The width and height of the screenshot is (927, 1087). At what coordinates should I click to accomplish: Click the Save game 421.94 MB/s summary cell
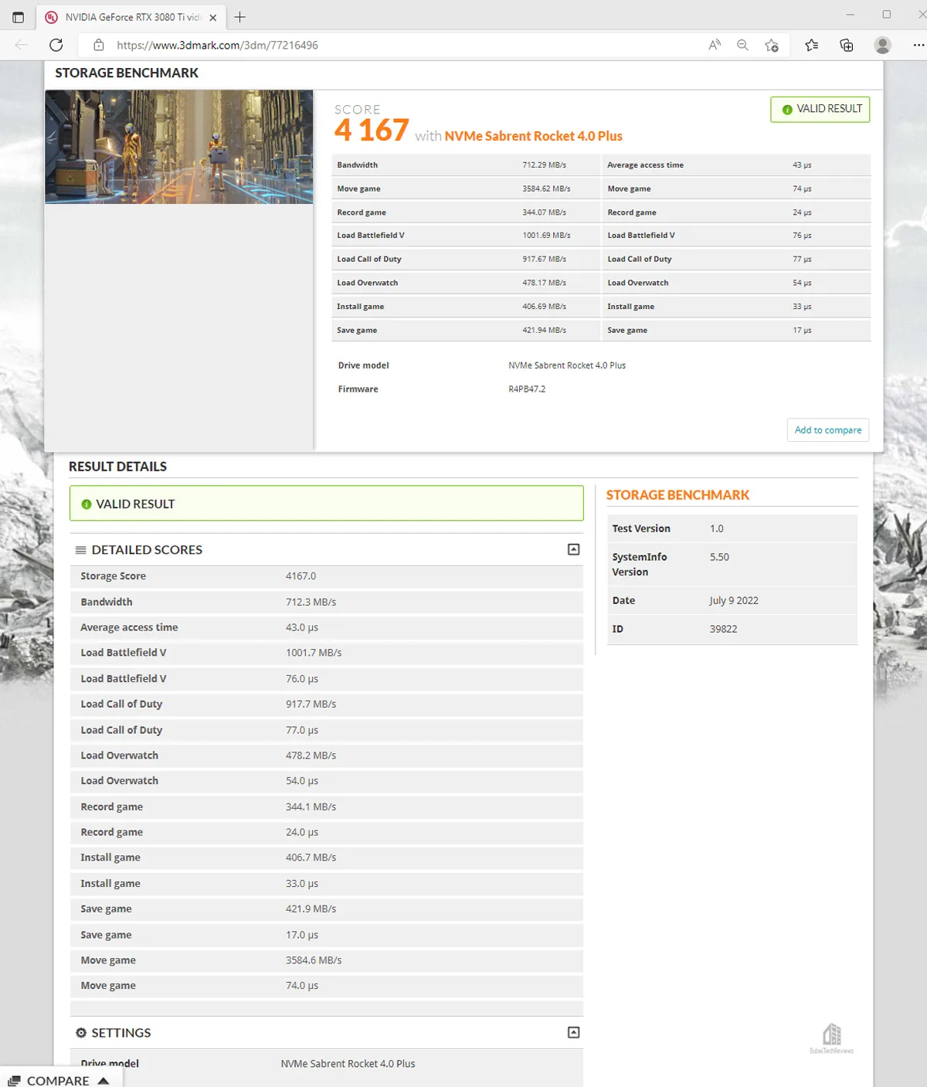click(x=544, y=330)
